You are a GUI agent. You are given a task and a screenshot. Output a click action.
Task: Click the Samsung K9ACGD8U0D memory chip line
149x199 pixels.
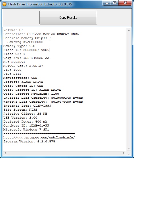(x=25, y=42)
